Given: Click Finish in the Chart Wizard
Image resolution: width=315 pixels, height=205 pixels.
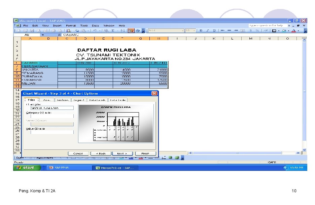Looking at the screenshot, I should click(145, 154).
